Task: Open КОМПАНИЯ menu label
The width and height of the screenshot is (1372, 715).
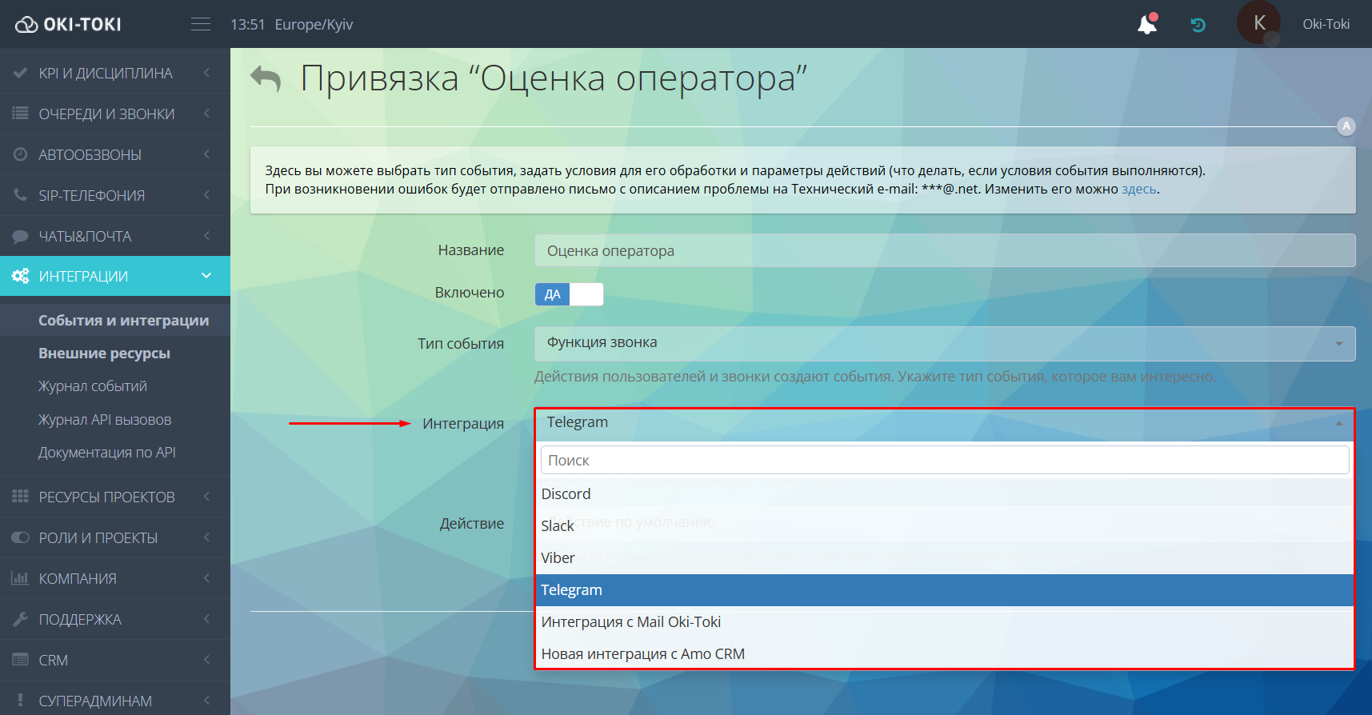Action: point(78,579)
